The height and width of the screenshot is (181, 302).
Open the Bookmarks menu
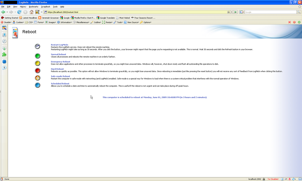pyautogui.click(x=34, y=7)
